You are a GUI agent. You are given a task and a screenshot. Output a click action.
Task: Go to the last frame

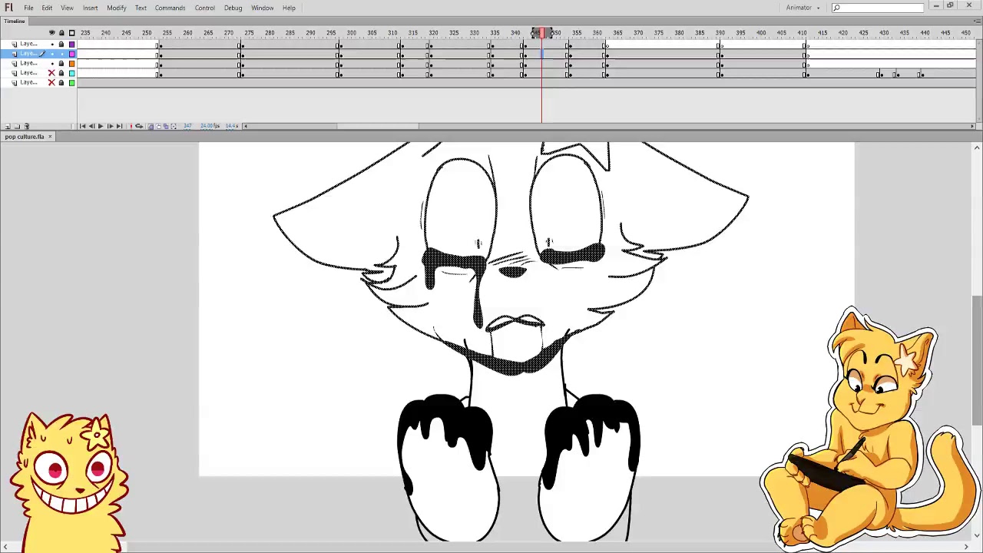tap(119, 126)
